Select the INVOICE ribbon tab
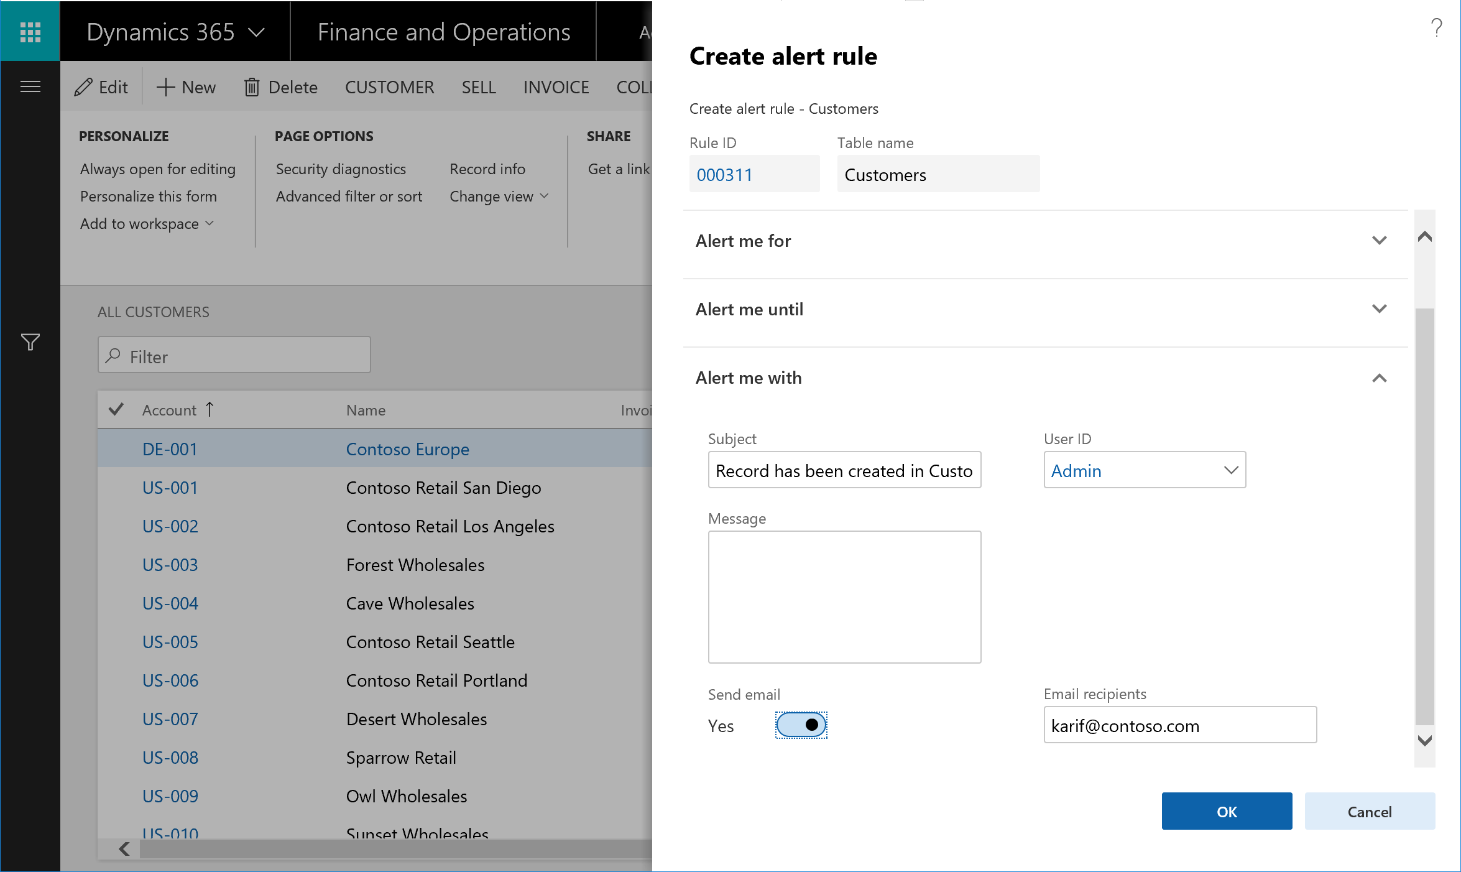This screenshot has height=872, width=1461. point(556,87)
